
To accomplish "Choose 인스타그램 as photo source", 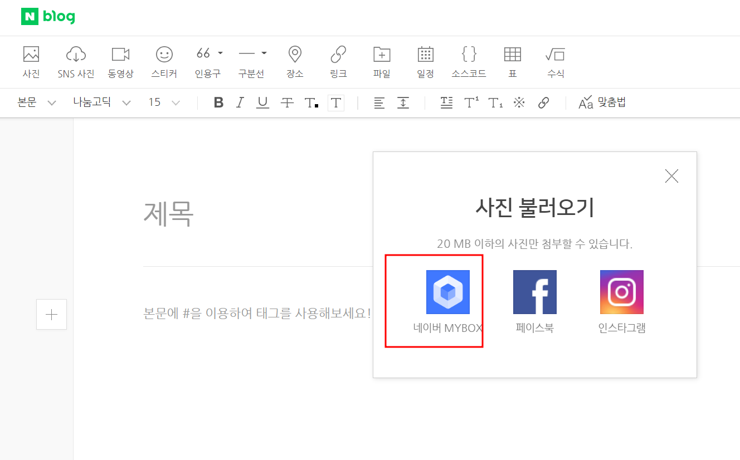I will pyautogui.click(x=622, y=302).
